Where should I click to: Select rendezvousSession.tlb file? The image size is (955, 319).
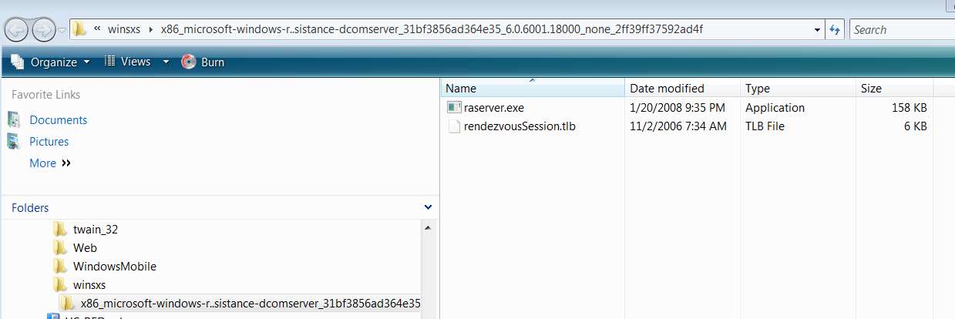coord(520,126)
